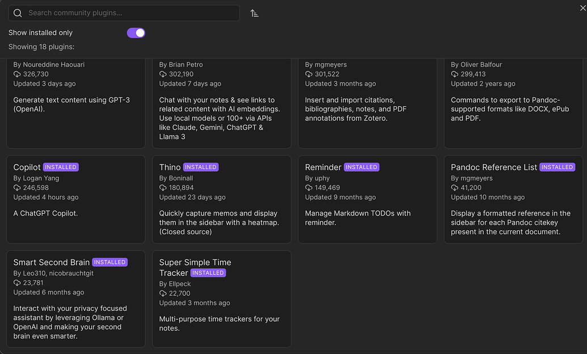Open the Thino plugin card
This screenshot has height=354, width=587.
[222, 199]
